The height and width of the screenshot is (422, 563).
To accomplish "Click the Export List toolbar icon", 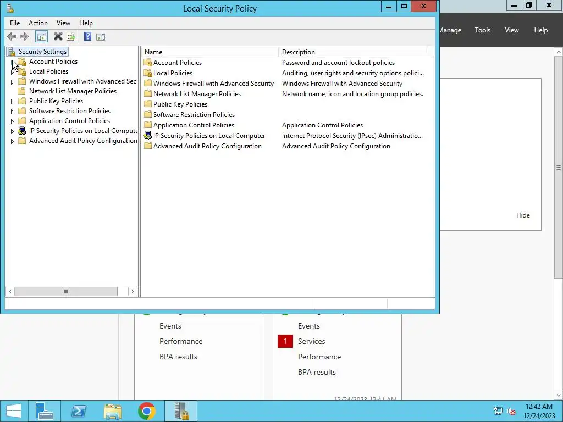I will coord(71,37).
